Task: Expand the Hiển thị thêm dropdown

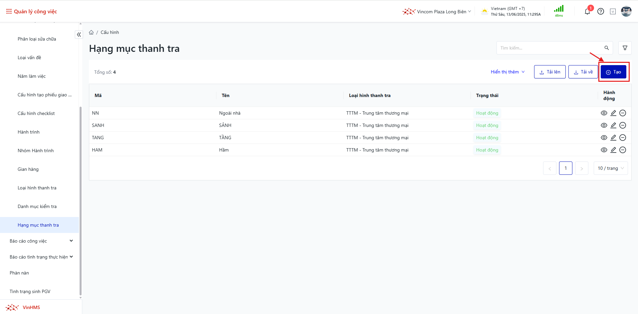Action: [507, 72]
